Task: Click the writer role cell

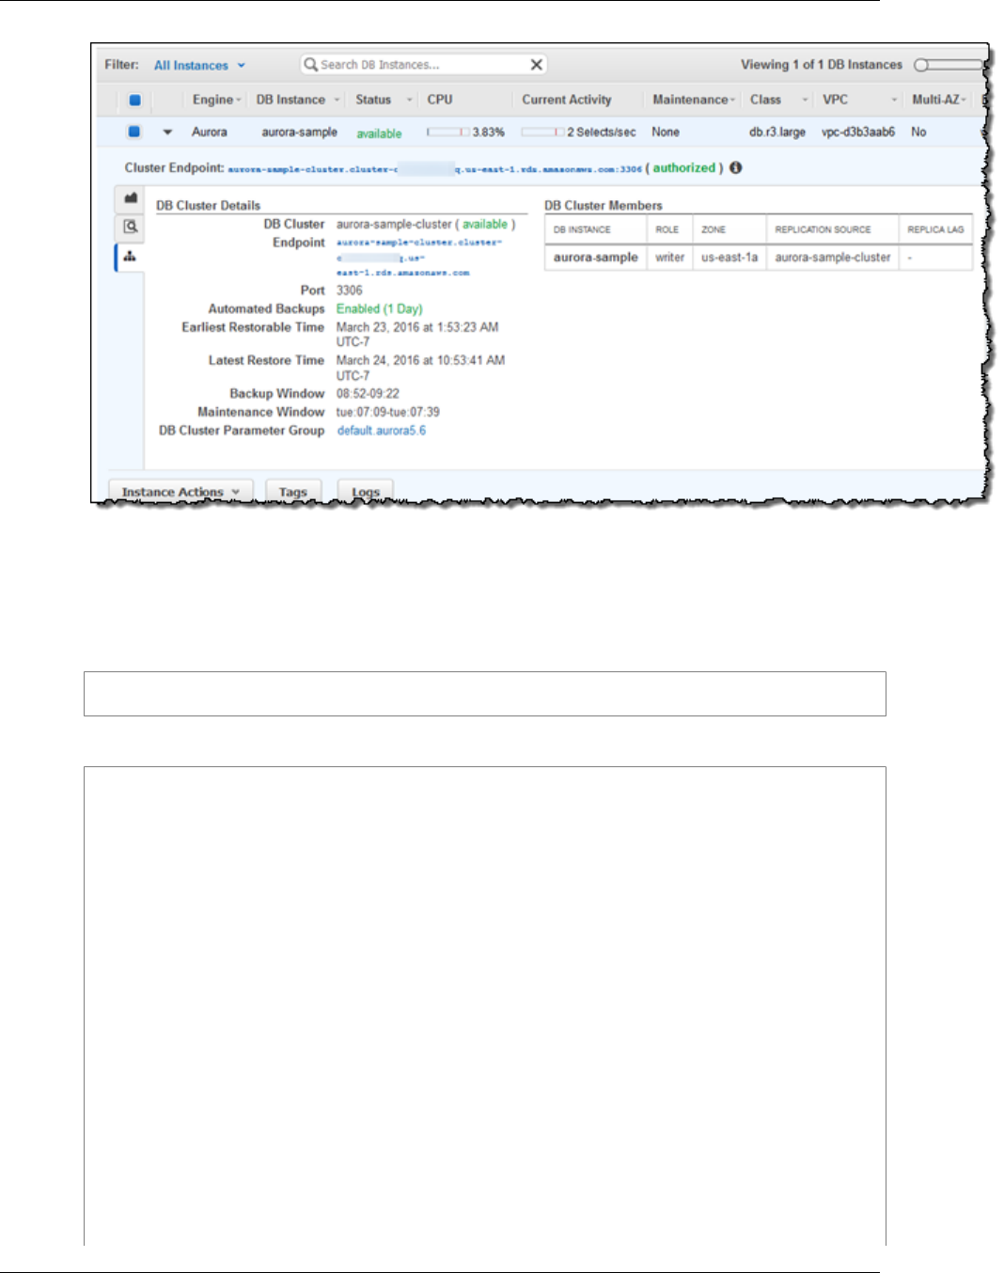Action: [x=669, y=258]
